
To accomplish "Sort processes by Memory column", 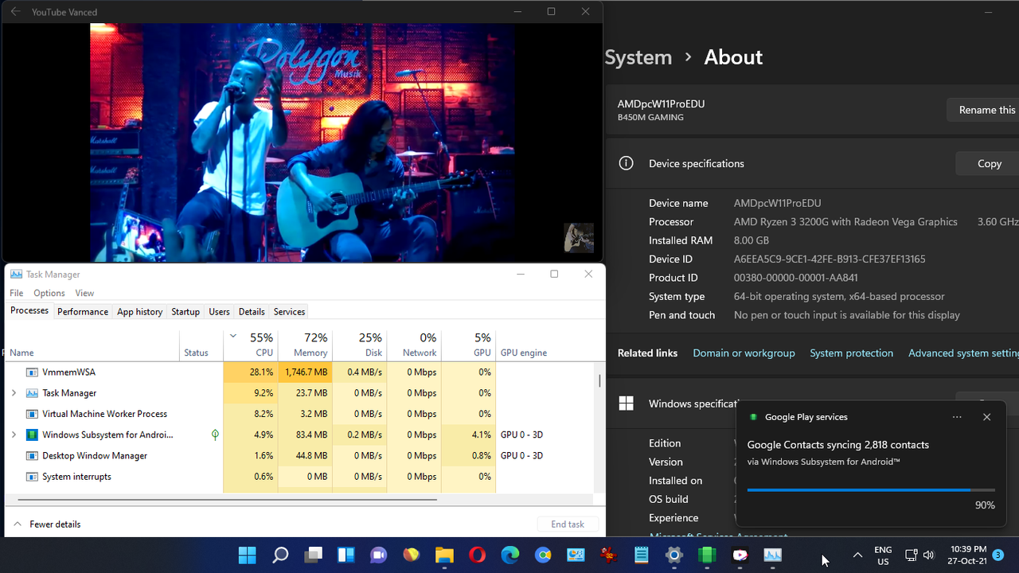I will [305, 345].
